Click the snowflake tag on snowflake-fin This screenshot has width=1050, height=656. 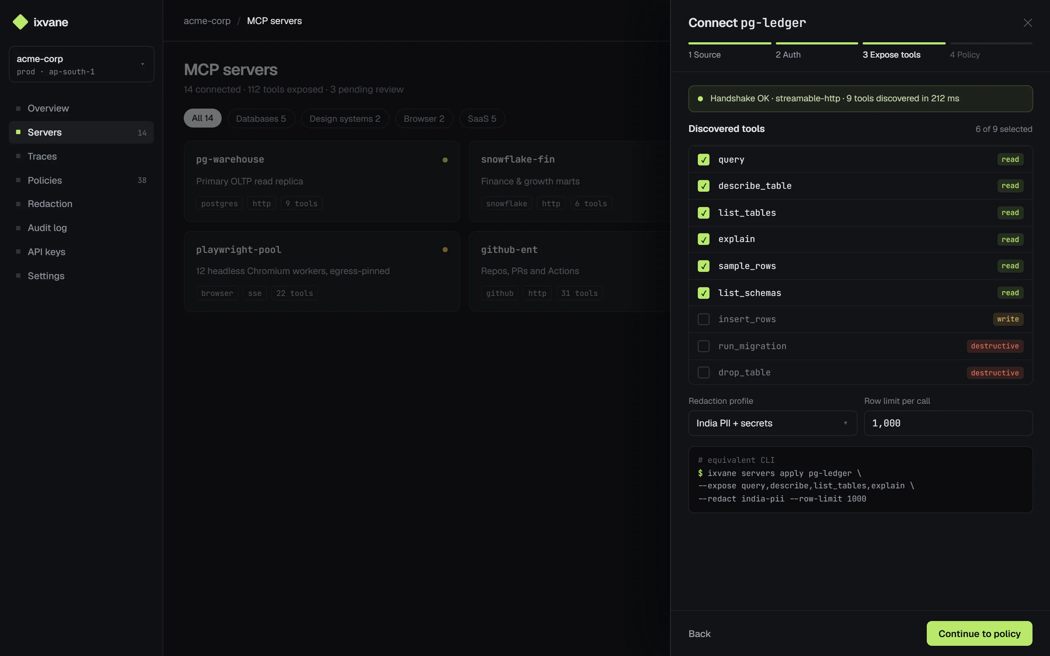506,203
